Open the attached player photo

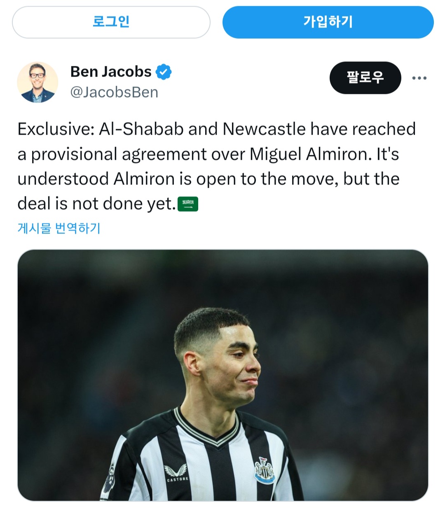[222, 375]
